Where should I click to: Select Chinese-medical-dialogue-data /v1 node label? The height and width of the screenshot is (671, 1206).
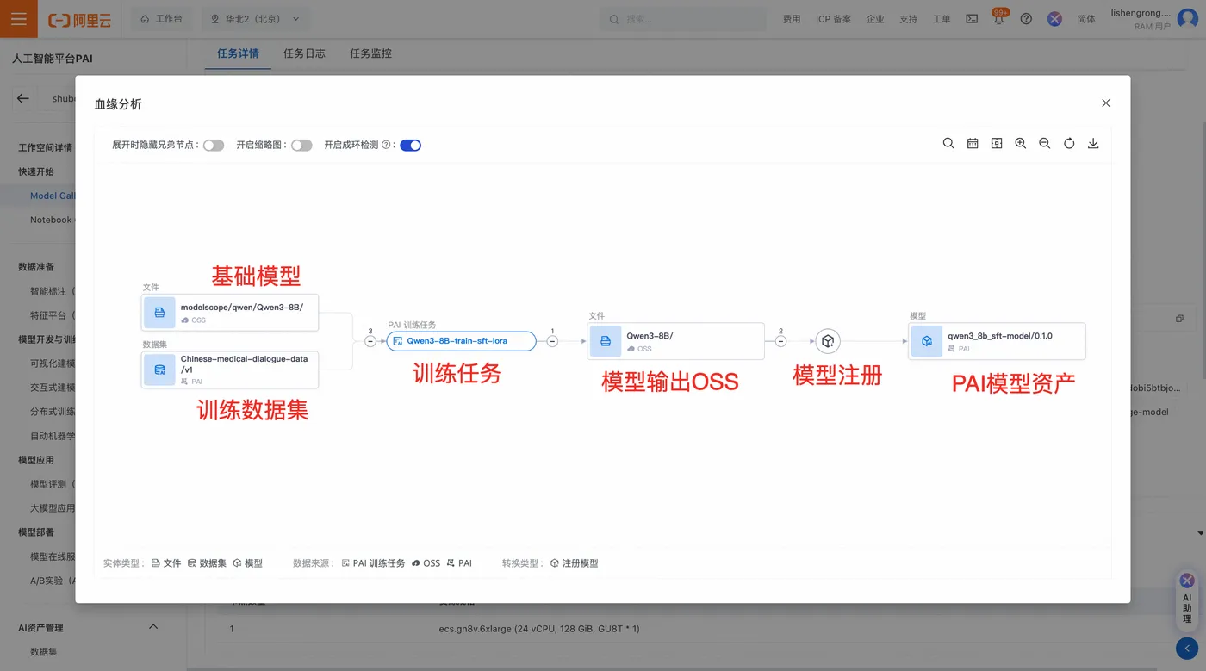pos(244,363)
